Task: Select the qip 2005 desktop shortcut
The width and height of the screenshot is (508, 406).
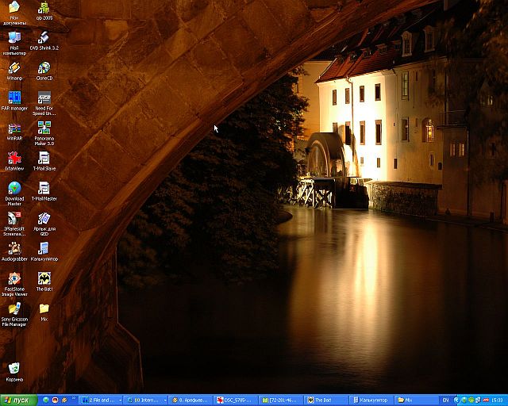Action: pos(44,10)
